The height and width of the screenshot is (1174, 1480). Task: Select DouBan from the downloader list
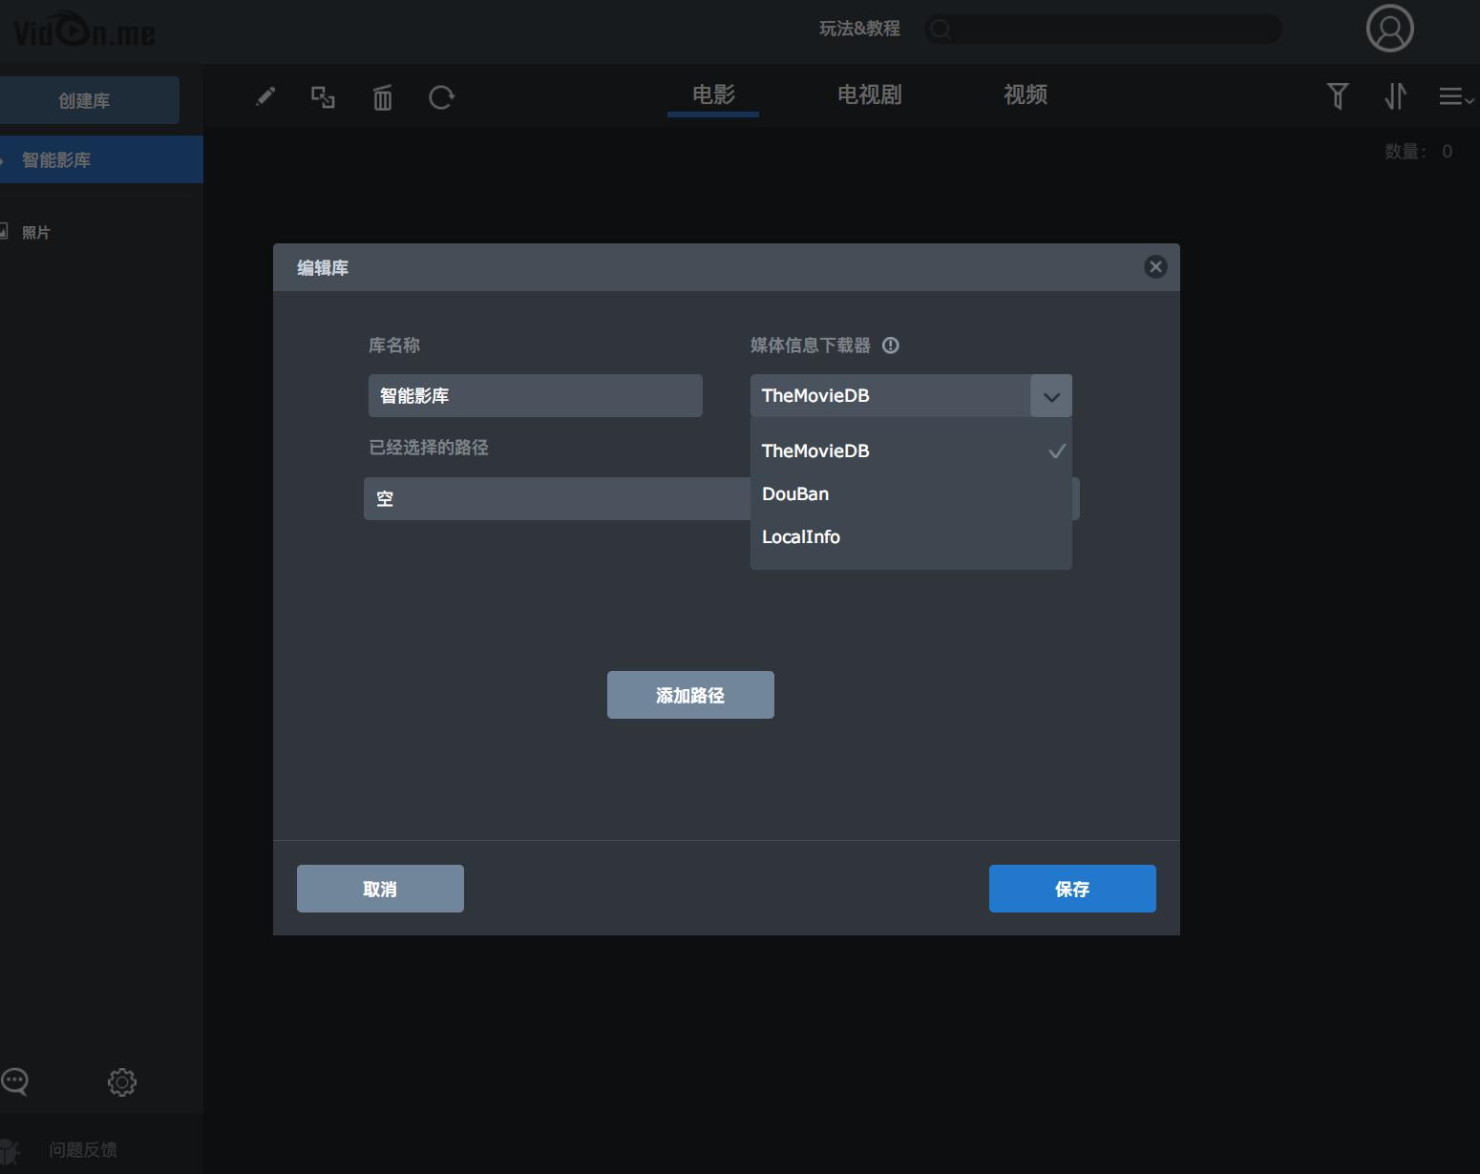[x=795, y=494]
